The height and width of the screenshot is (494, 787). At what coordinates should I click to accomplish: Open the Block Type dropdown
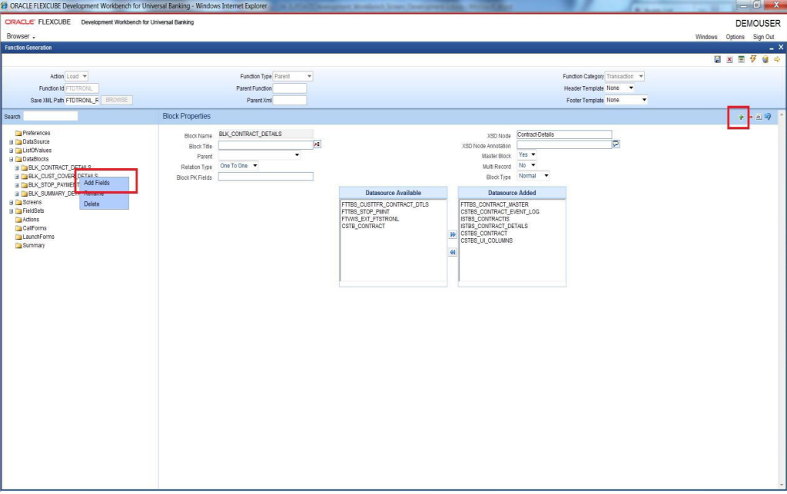tap(533, 176)
